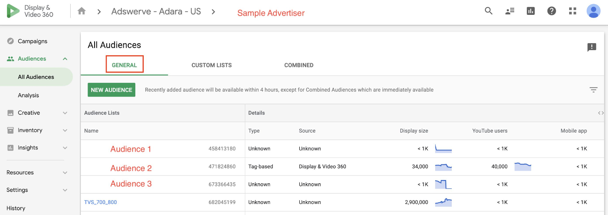Sort by the Name column header

[91, 131]
